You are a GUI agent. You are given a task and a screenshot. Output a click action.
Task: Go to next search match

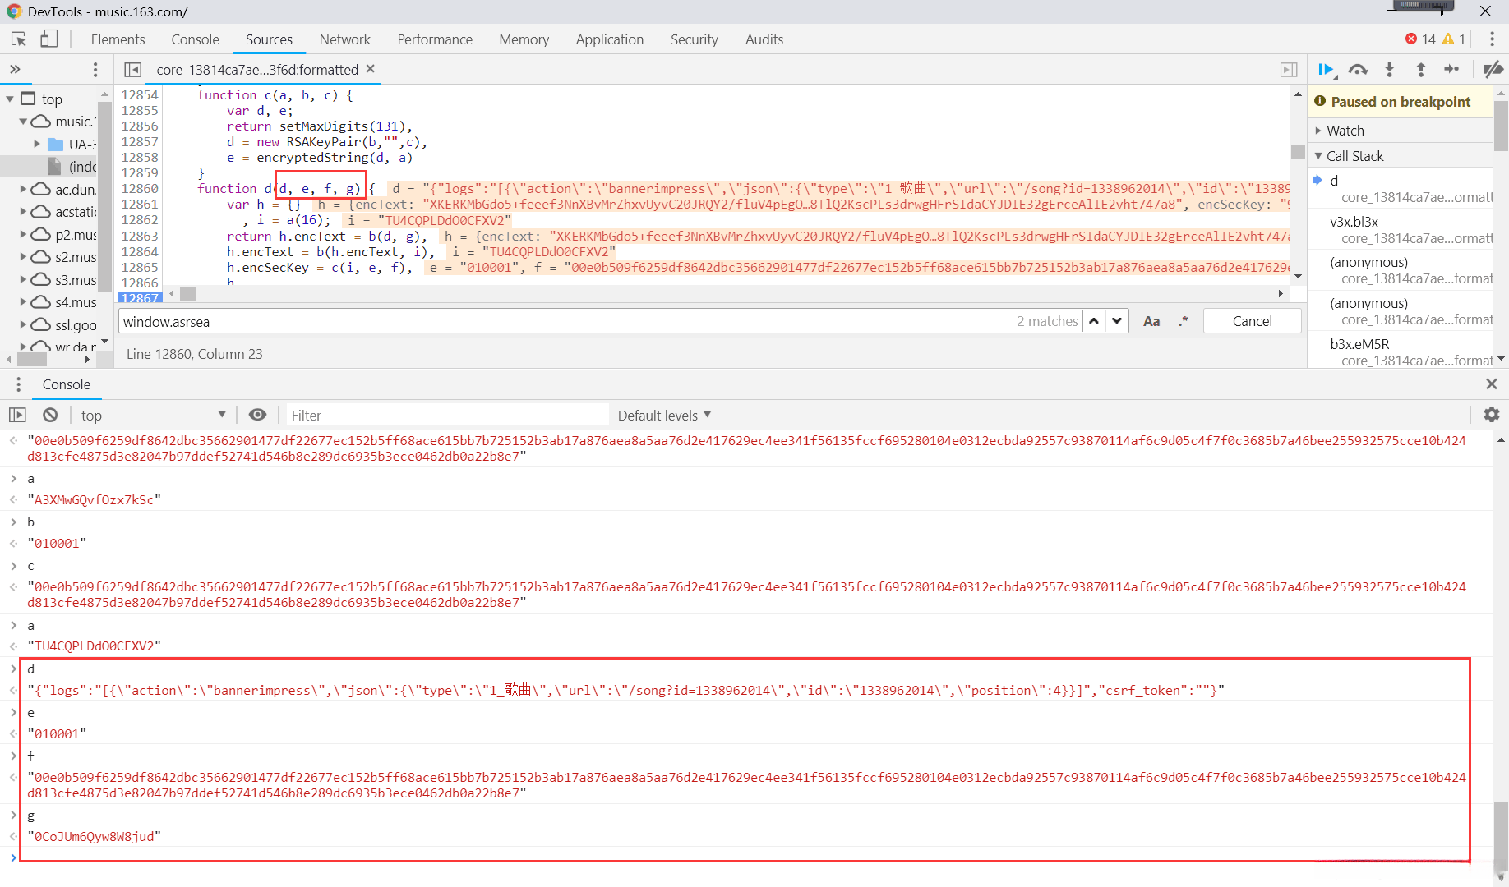tap(1117, 321)
